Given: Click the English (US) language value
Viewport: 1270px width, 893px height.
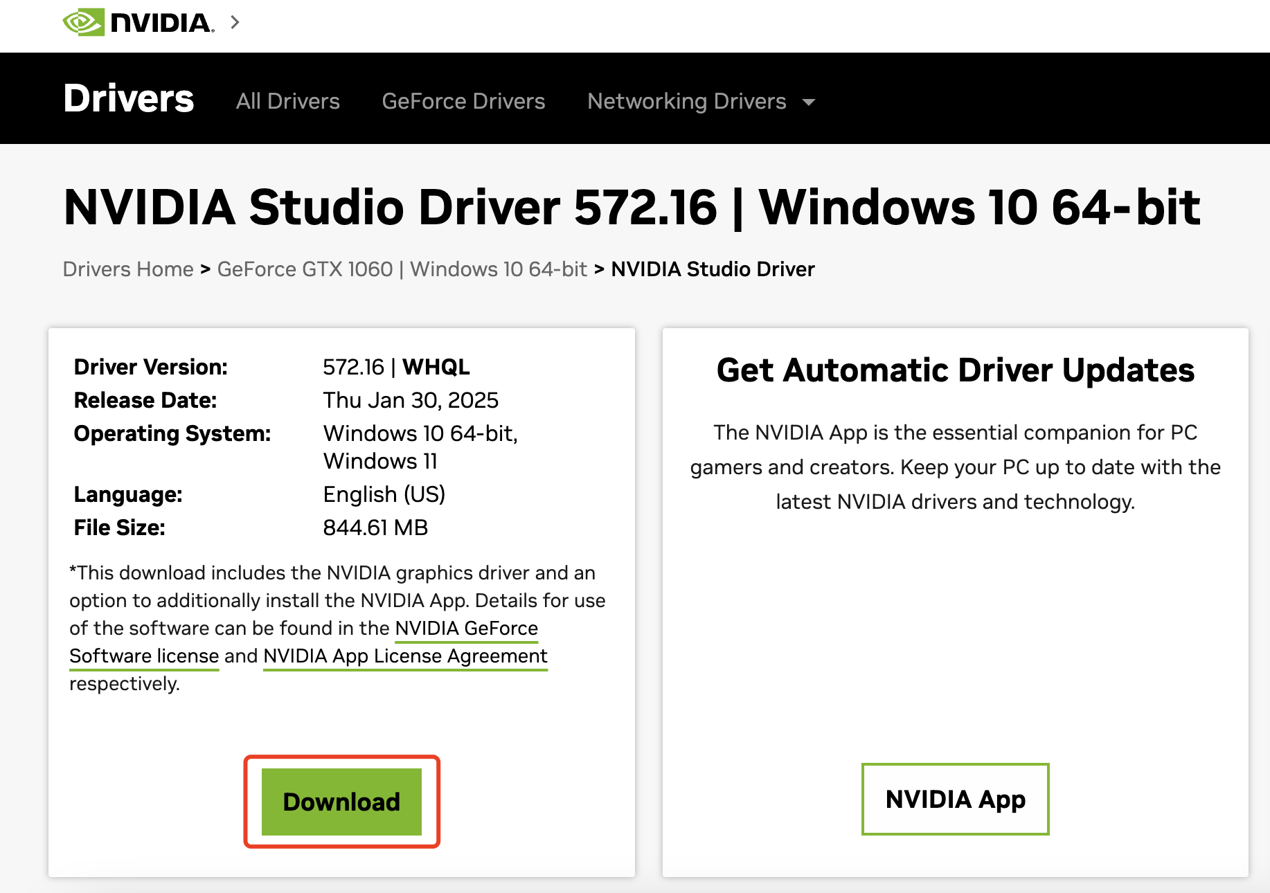Looking at the screenshot, I should pyautogui.click(x=384, y=494).
